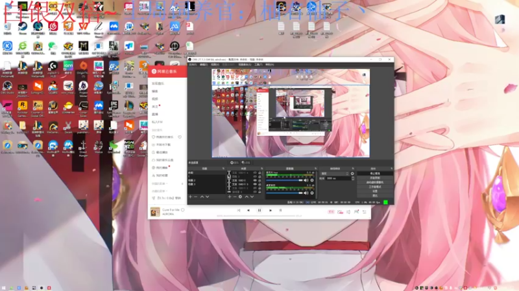
Task: Open WeChat desktop icon
Action: pyautogui.click(x=53, y=47)
